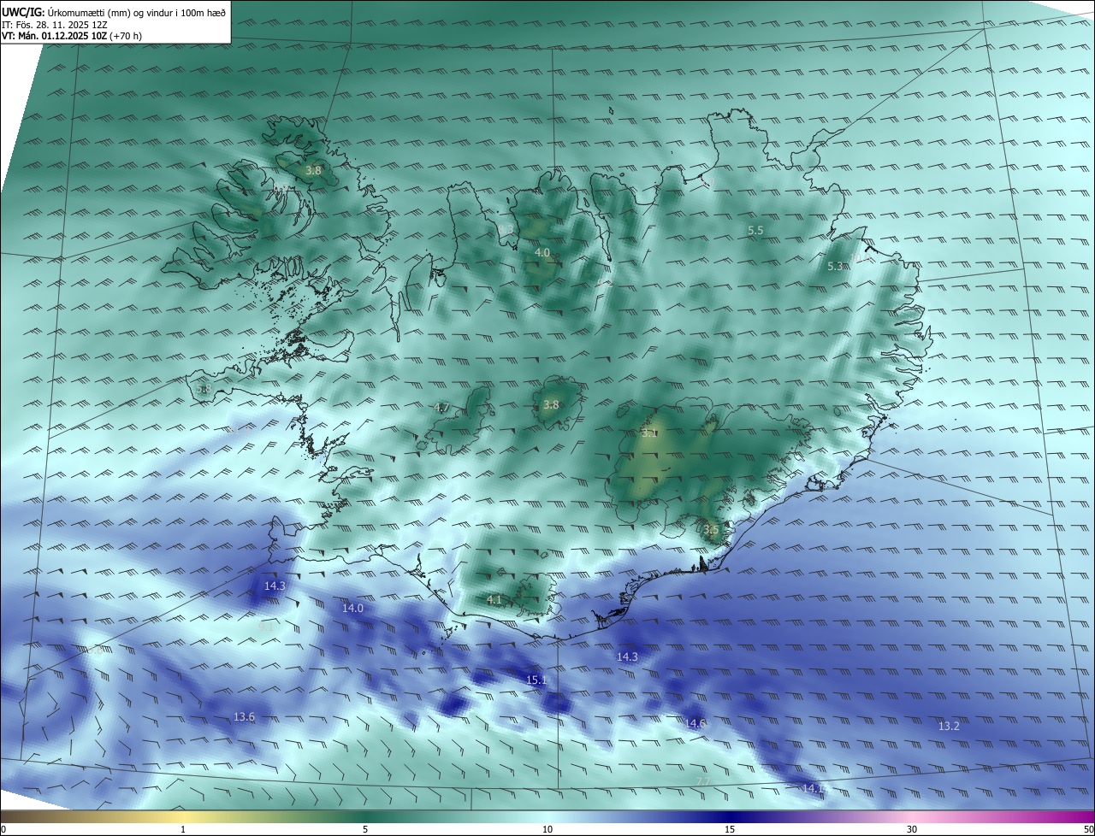1095x836 pixels.
Task: Click the 4.1 value label on the map
Action: (494, 600)
